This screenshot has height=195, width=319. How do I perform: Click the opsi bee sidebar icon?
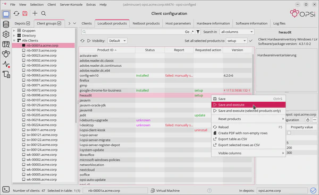click(x=6, y=54)
